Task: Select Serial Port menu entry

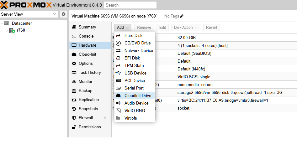Action: 135,88
